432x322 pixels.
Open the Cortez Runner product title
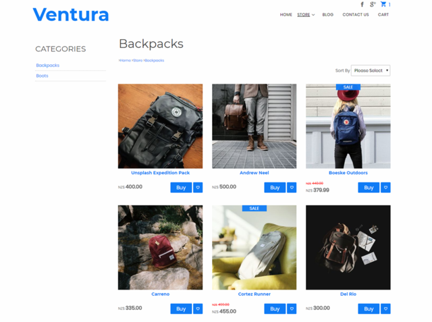click(254, 294)
